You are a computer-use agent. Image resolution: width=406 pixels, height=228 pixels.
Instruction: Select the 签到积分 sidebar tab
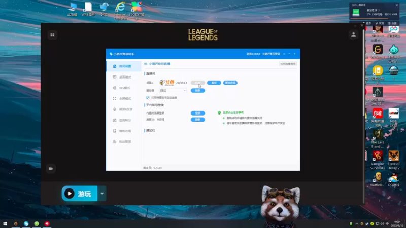point(124,120)
